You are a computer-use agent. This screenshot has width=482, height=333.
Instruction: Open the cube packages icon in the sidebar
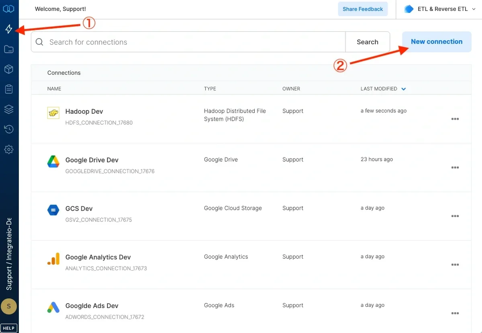pos(9,69)
